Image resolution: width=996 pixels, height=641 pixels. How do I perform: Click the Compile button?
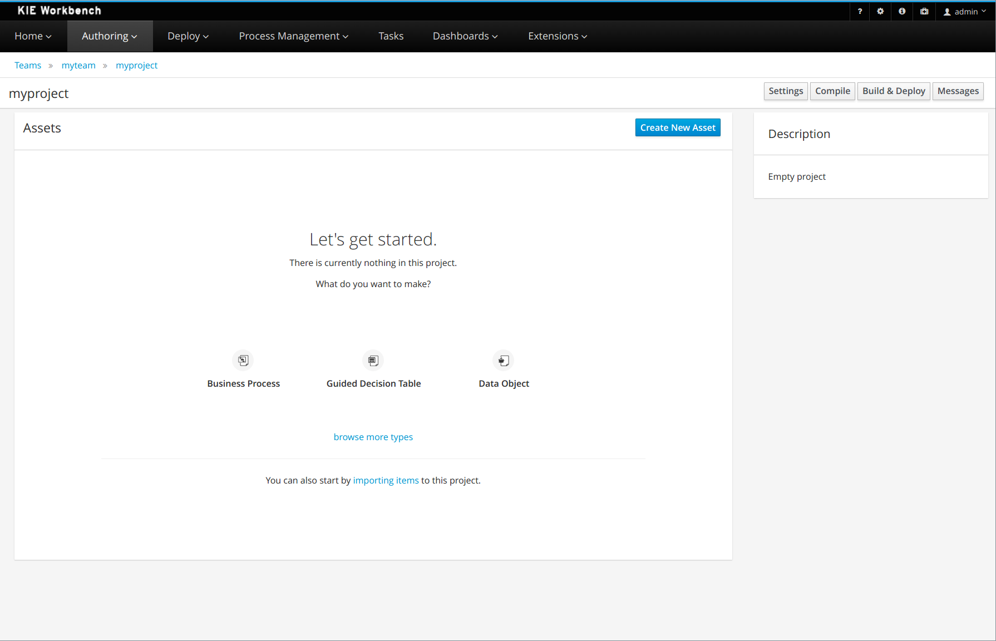pyautogui.click(x=832, y=91)
